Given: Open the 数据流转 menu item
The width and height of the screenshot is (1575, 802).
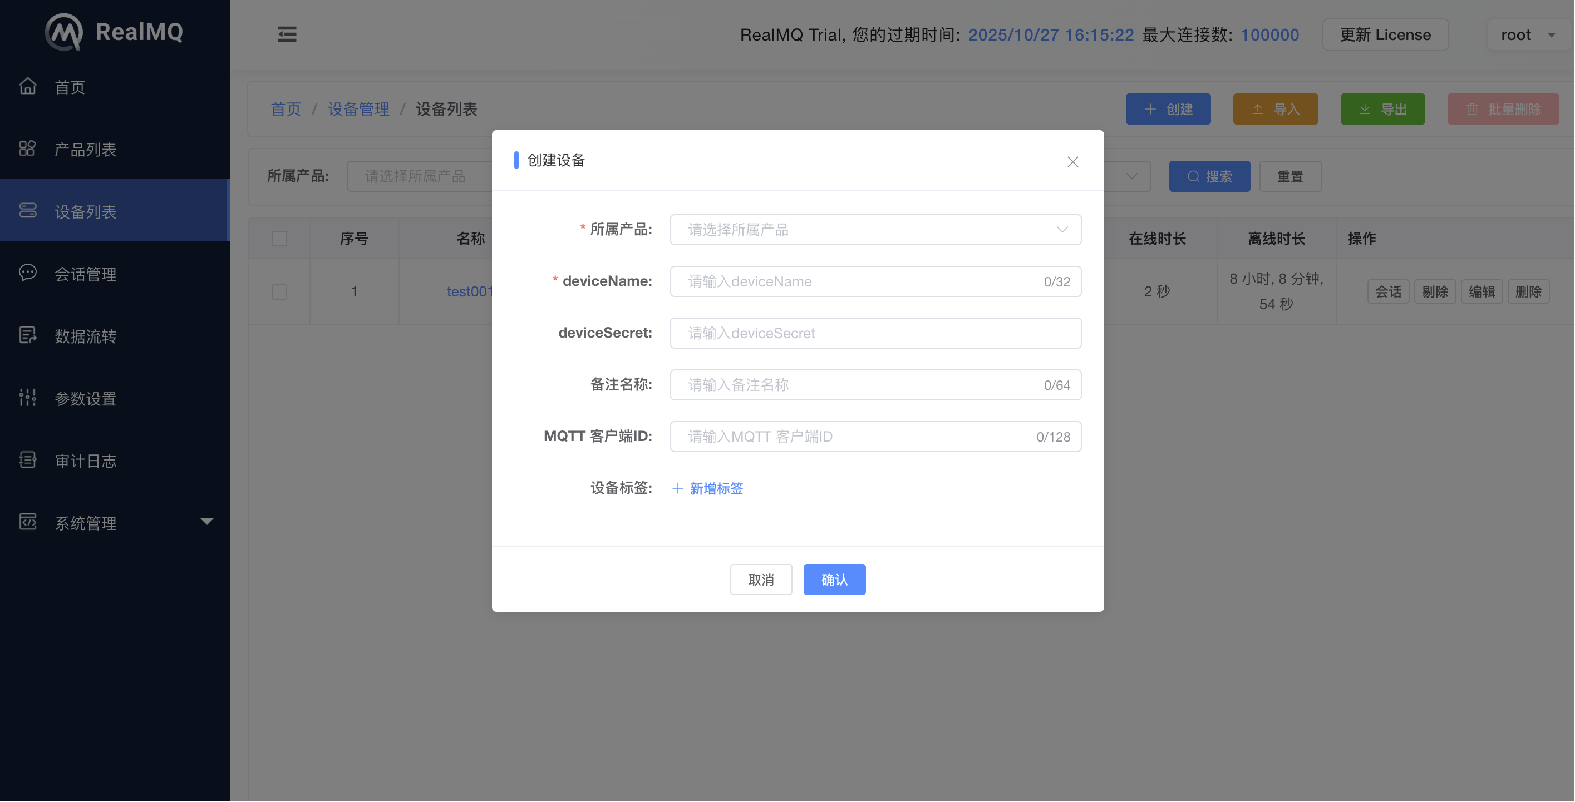Looking at the screenshot, I should pyautogui.click(x=115, y=336).
